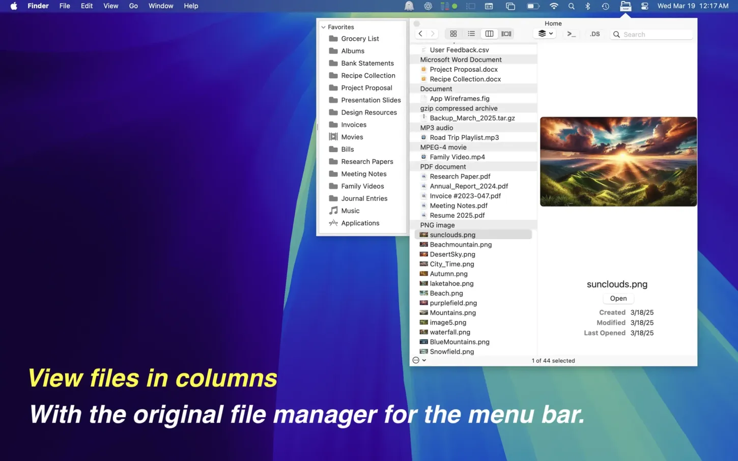Click the forward navigation arrow

[x=433, y=34]
